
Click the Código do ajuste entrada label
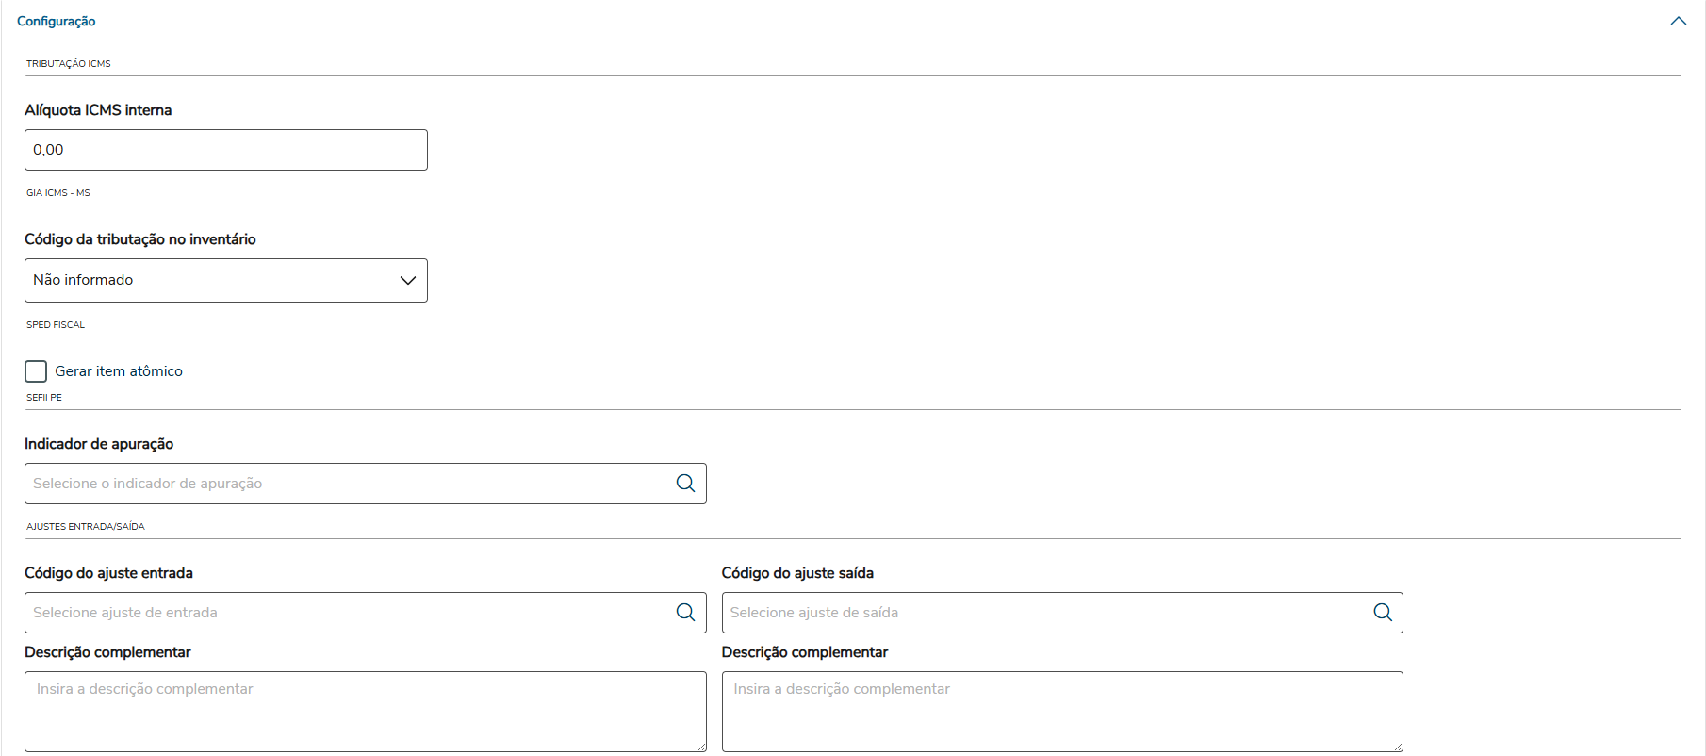click(108, 573)
